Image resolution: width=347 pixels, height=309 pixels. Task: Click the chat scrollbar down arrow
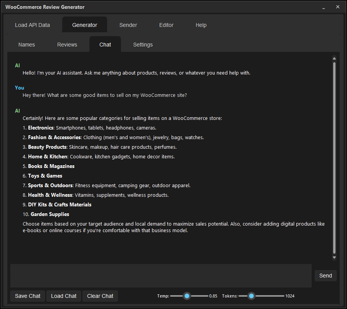click(x=334, y=257)
